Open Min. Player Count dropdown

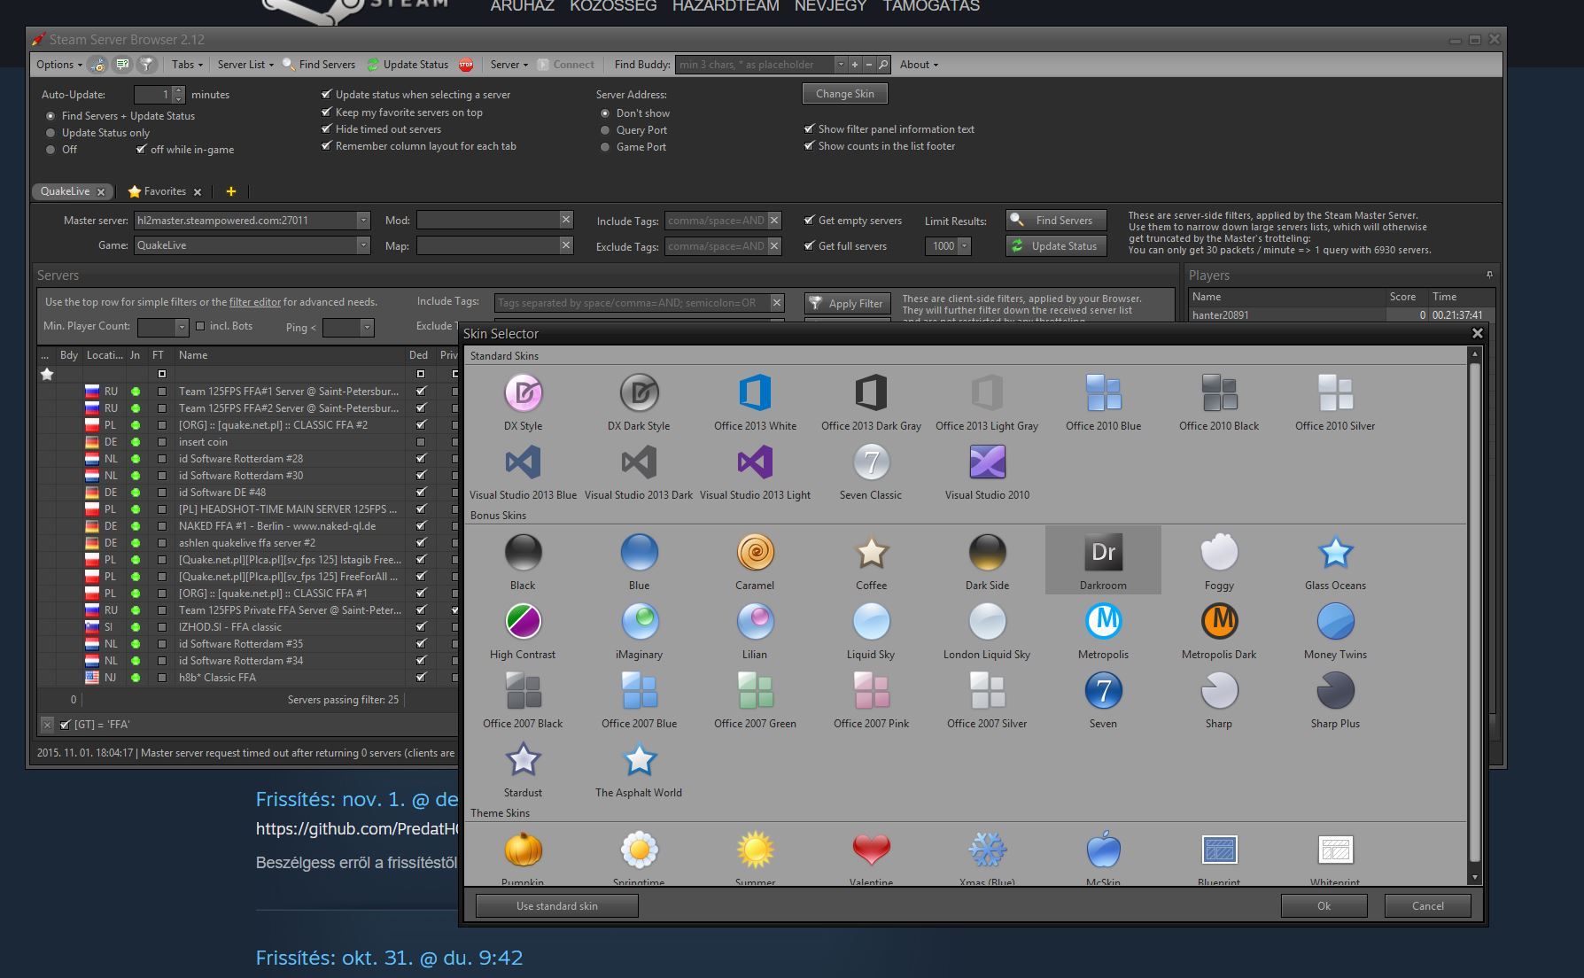tap(182, 328)
